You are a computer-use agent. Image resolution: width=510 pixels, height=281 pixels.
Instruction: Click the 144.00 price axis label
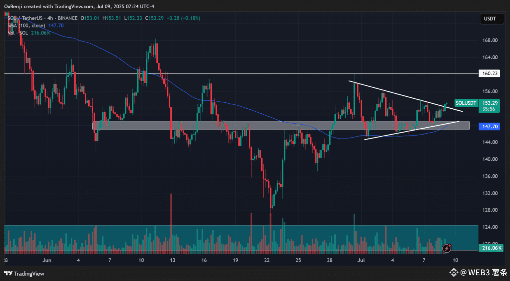(x=490, y=142)
